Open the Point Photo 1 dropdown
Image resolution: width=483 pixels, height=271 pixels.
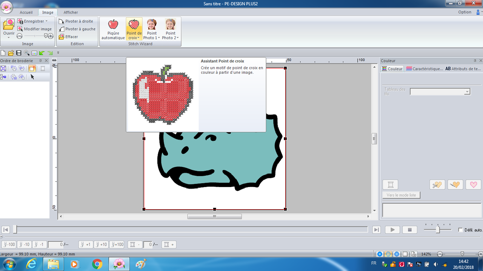pyautogui.click(x=152, y=38)
